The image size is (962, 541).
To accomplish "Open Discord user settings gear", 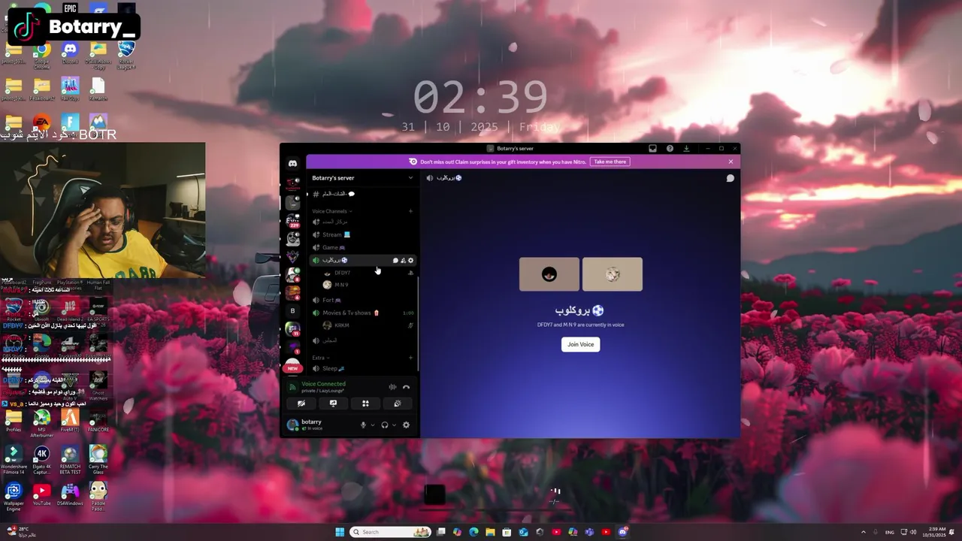I will click(x=406, y=425).
